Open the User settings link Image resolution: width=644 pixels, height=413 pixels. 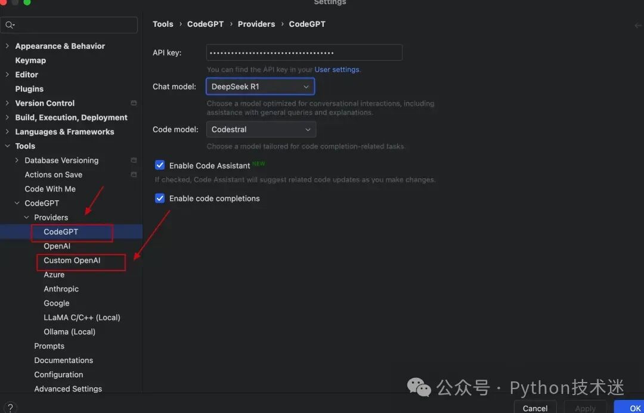(337, 69)
